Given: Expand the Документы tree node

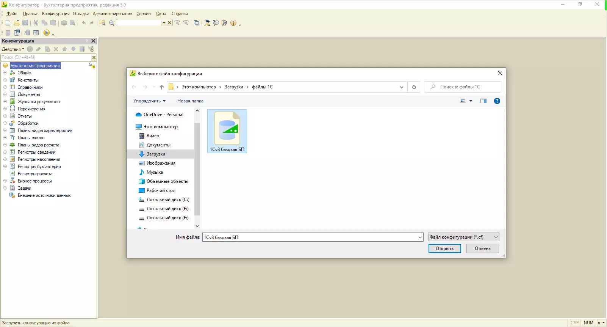Looking at the screenshot, I should coord(5,94).
